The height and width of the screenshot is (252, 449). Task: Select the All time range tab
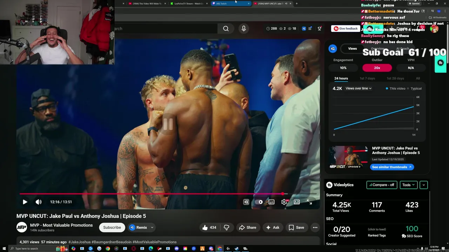[418, 78]
